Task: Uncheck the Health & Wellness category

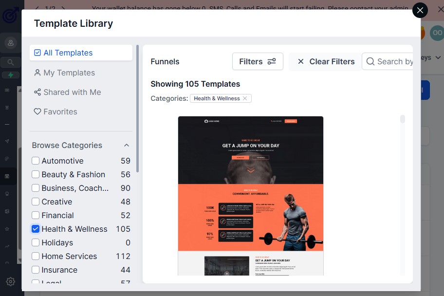Action: (36, 229)
